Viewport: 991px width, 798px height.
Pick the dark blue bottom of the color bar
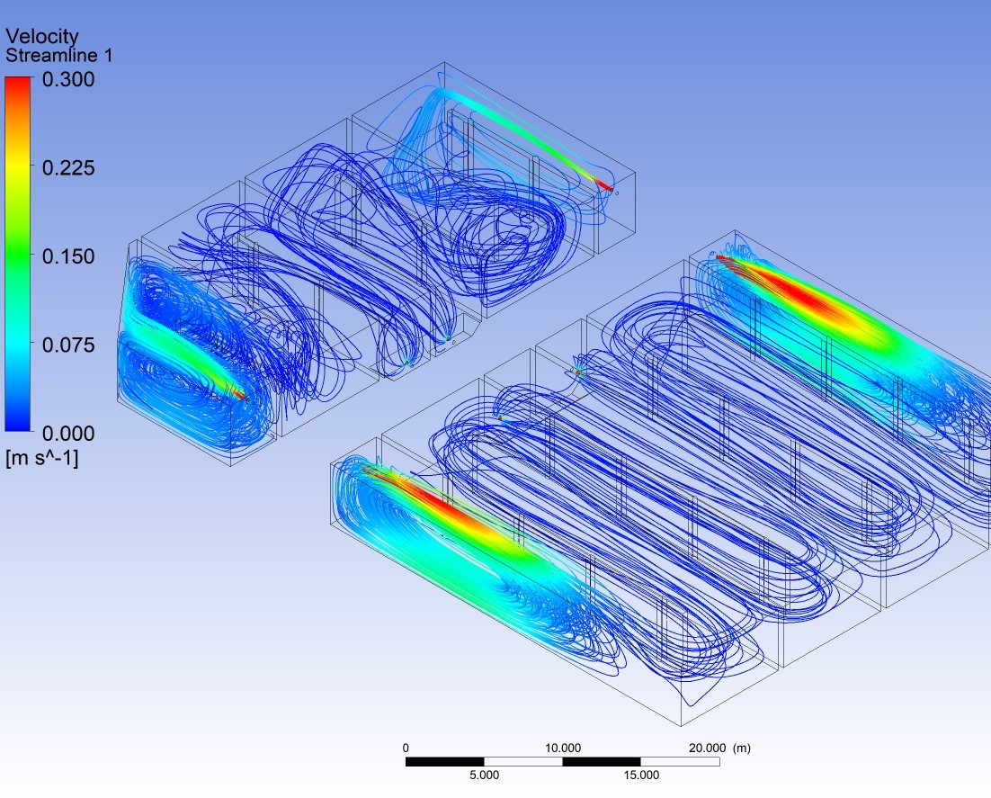(x=18, y=423)
